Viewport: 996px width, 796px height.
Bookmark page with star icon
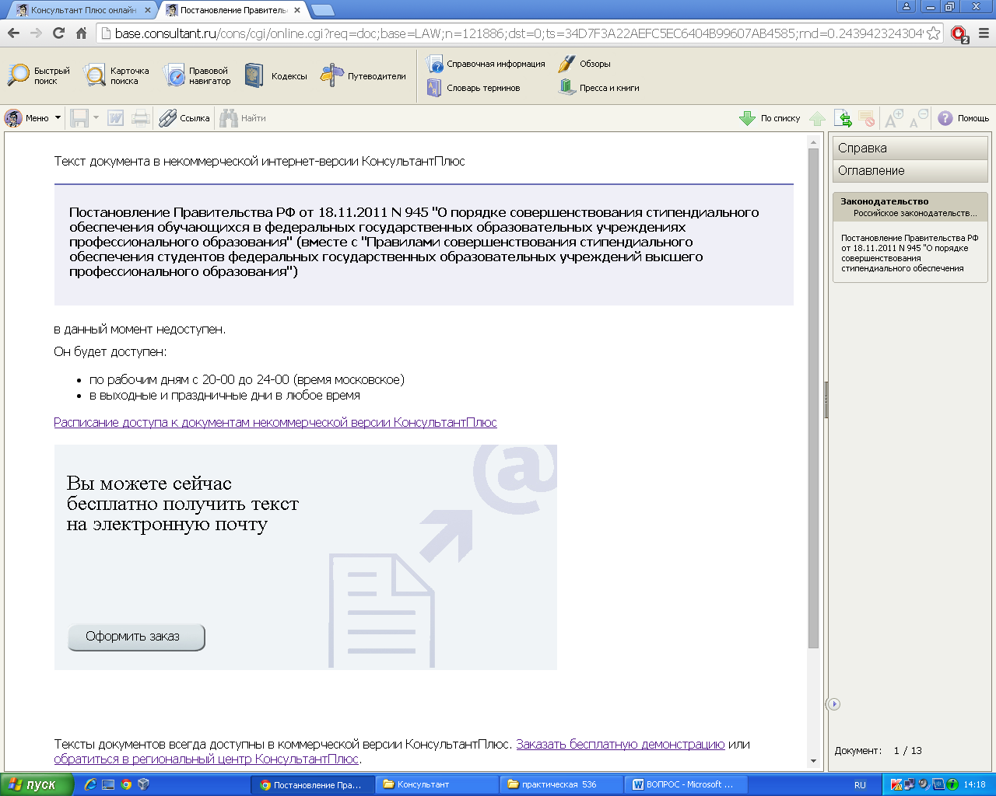tap(934, 33)
